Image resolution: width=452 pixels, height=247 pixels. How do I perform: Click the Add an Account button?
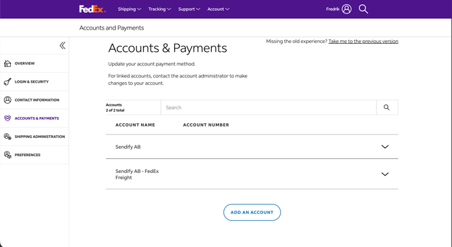point(252,212)
